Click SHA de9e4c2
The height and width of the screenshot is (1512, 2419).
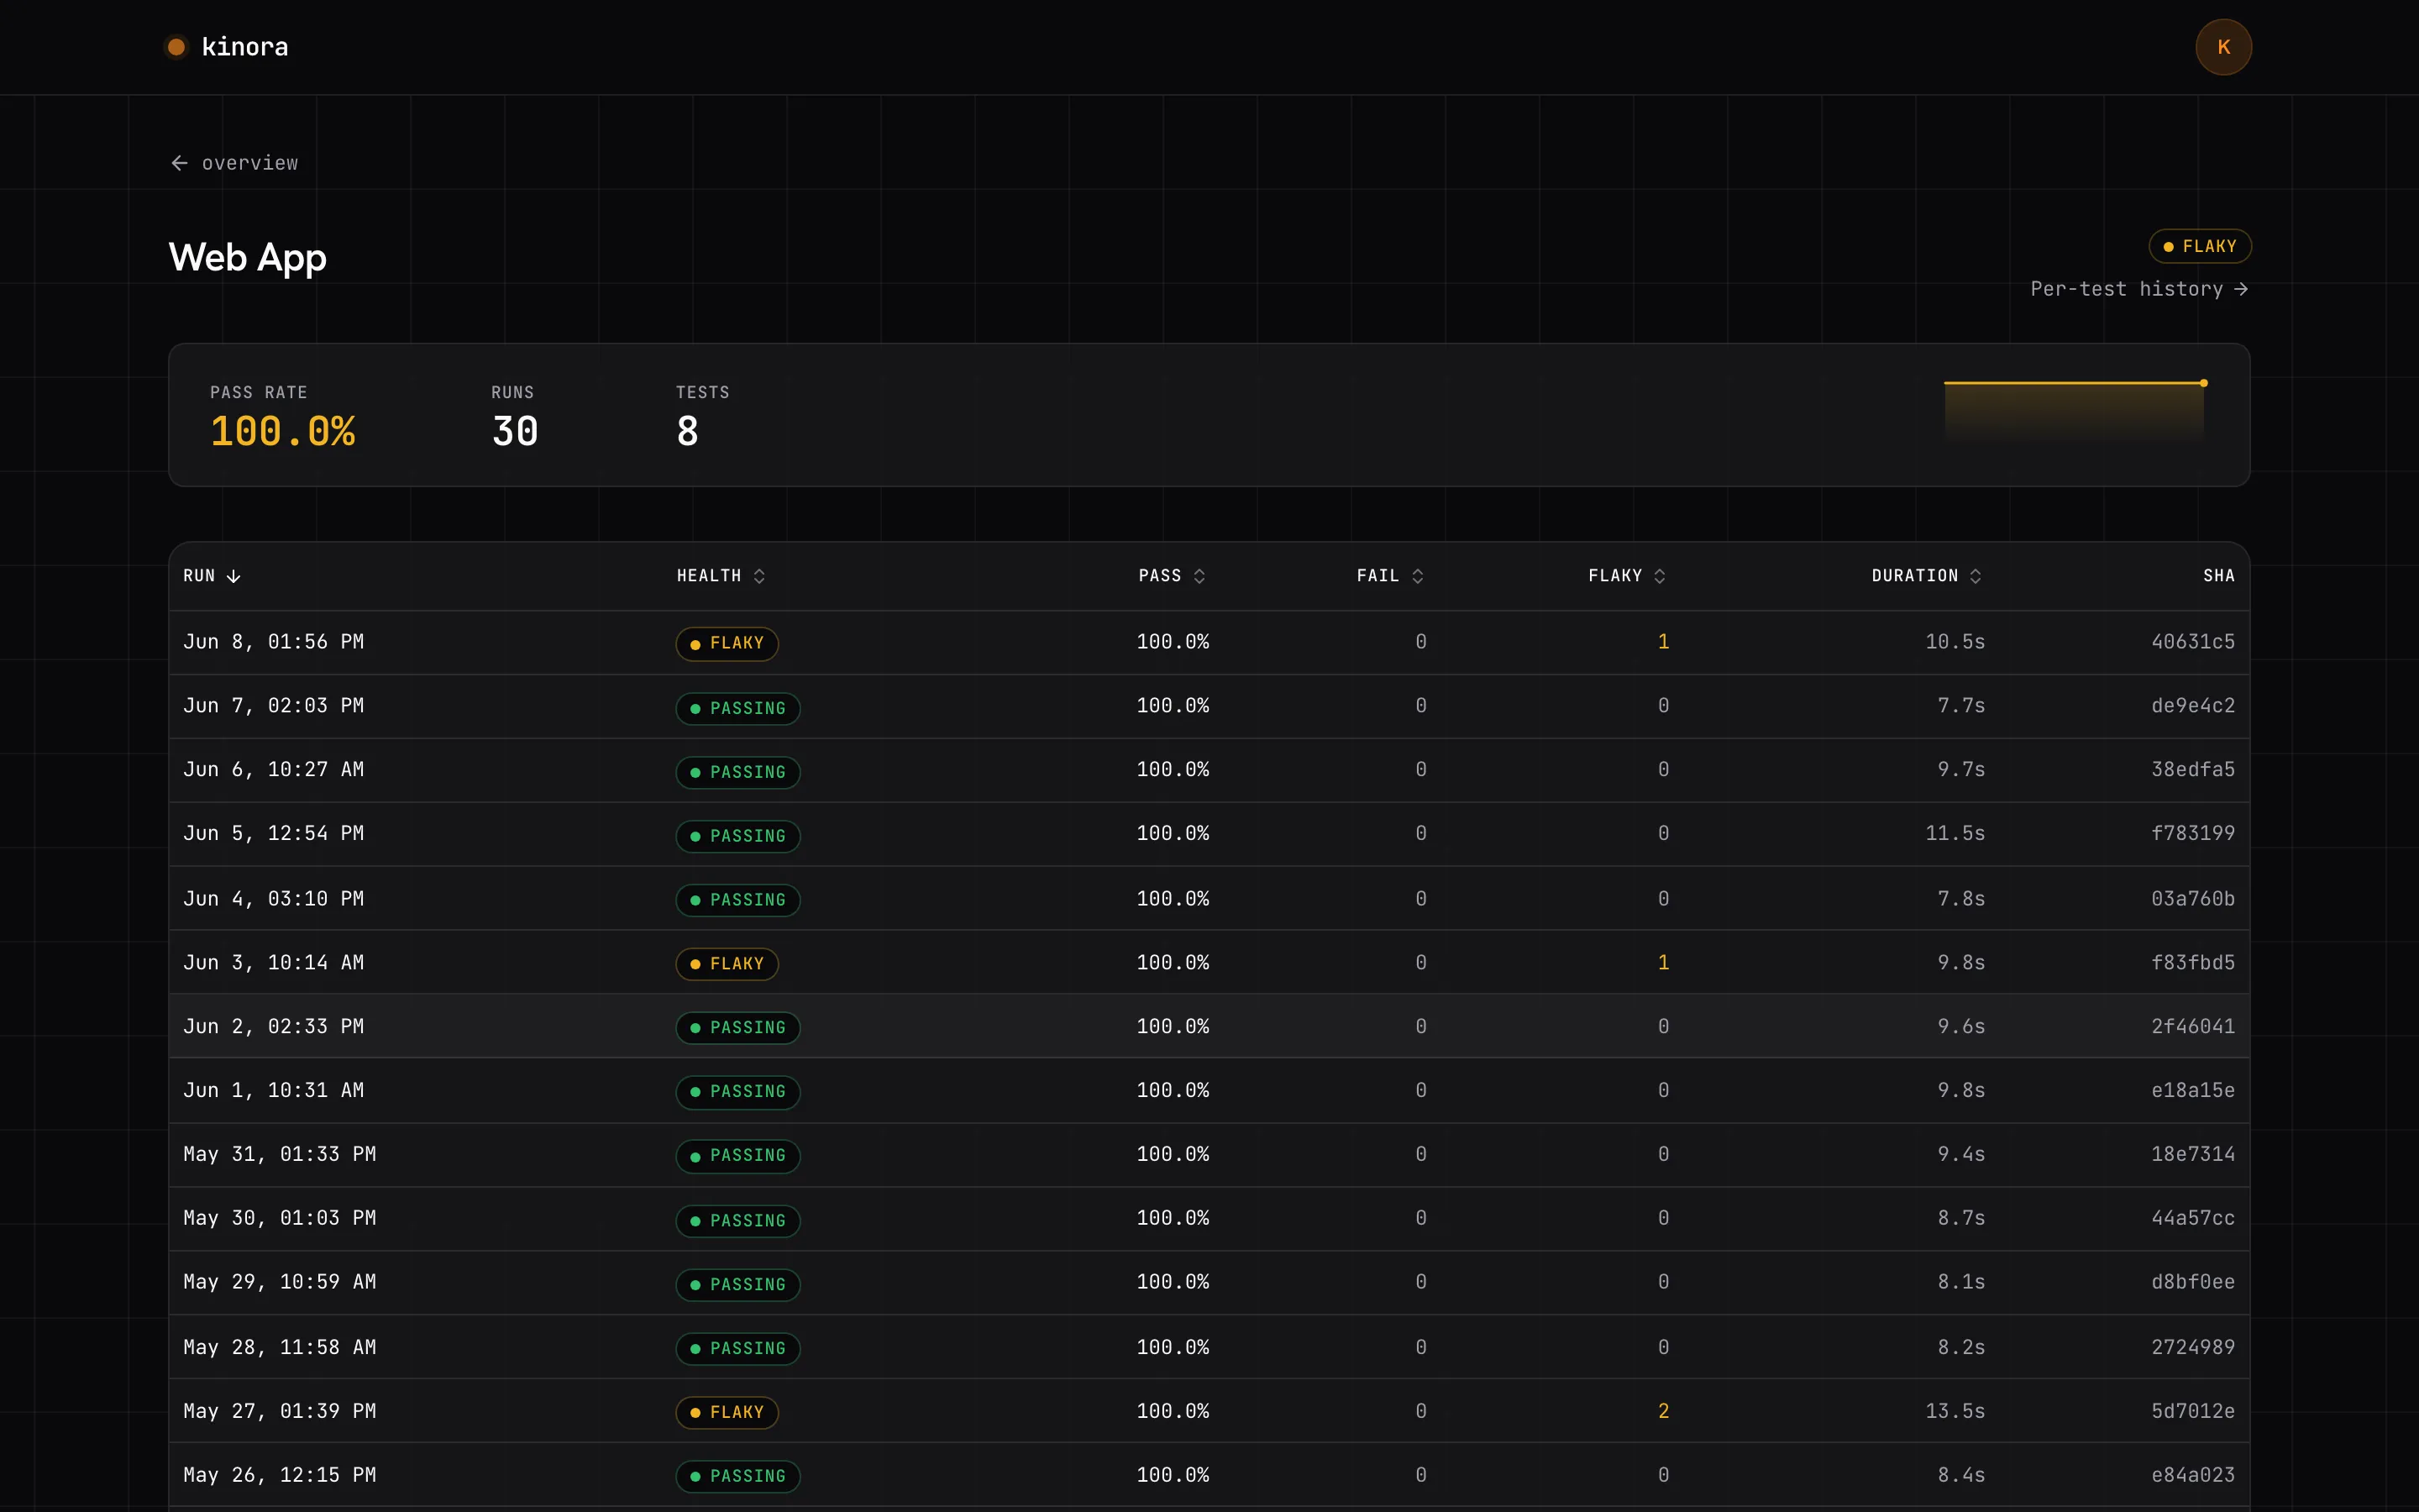coord(2193,706)
